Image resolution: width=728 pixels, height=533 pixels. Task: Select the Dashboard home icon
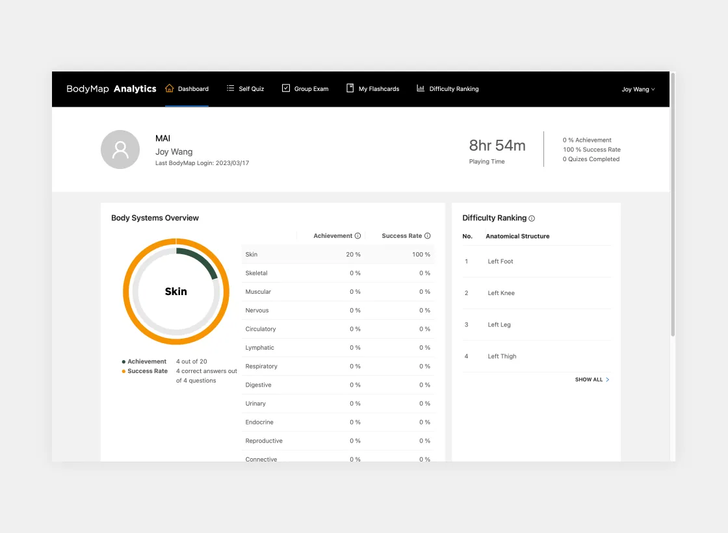point(168,88)
